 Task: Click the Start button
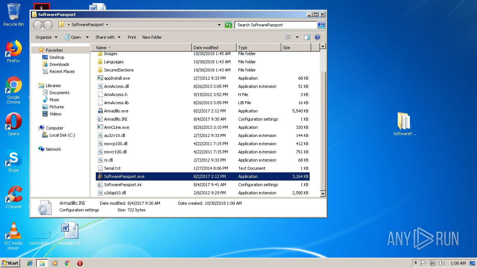tap(10, 263)
